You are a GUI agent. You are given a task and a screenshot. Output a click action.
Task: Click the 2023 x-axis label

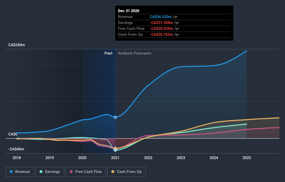tap(181, 158)
